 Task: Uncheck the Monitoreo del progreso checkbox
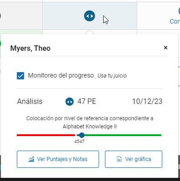click(x=20, y=76)
